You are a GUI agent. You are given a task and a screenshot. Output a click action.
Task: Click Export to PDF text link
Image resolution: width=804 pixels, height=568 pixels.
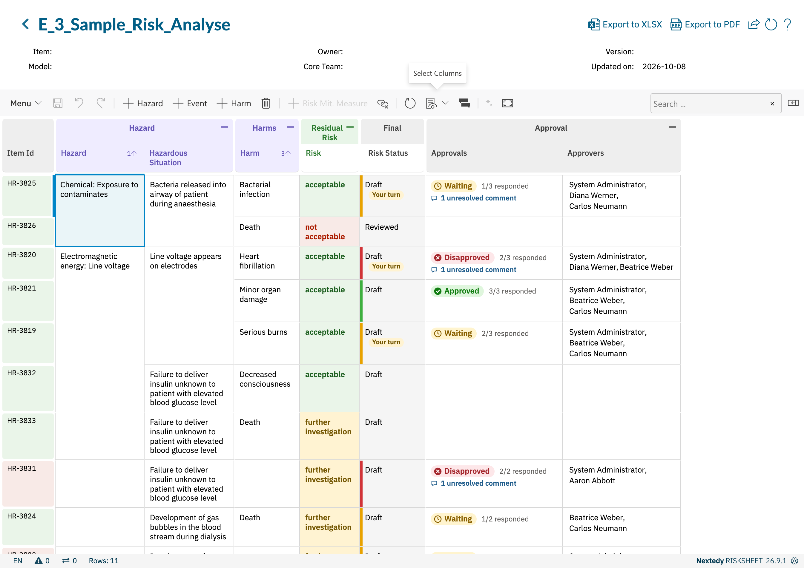[712, 24]
